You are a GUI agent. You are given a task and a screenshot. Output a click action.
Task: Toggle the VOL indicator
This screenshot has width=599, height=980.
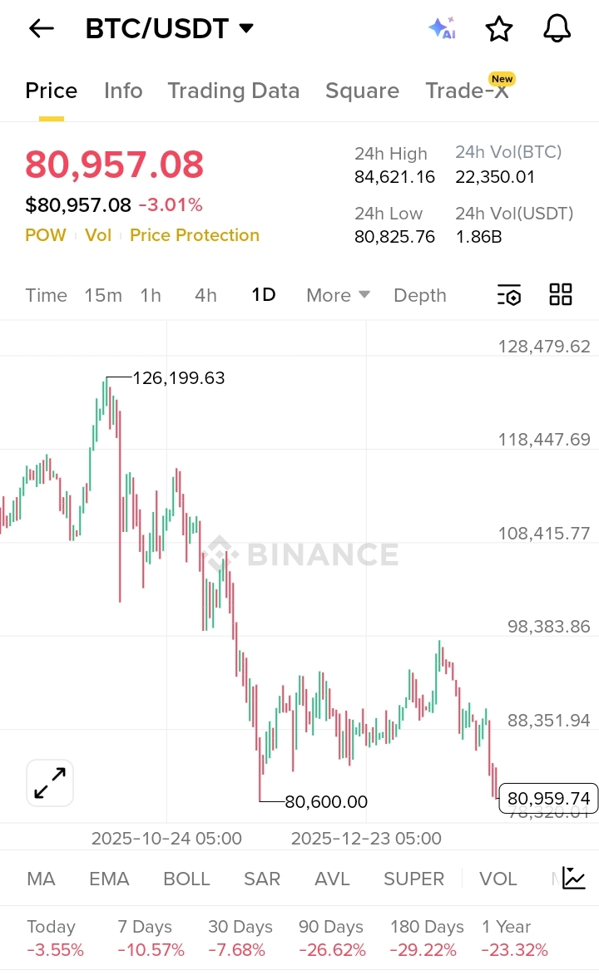[x=498, y=879]
